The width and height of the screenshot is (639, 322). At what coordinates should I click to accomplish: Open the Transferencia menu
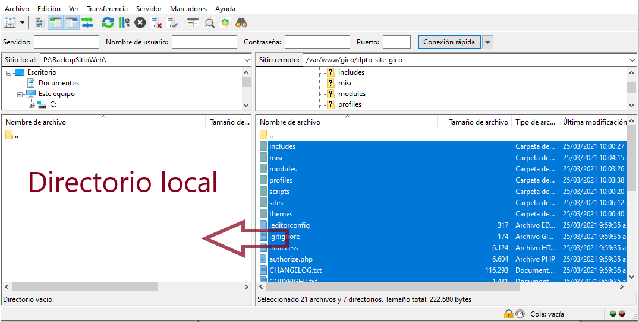[107, 9]
